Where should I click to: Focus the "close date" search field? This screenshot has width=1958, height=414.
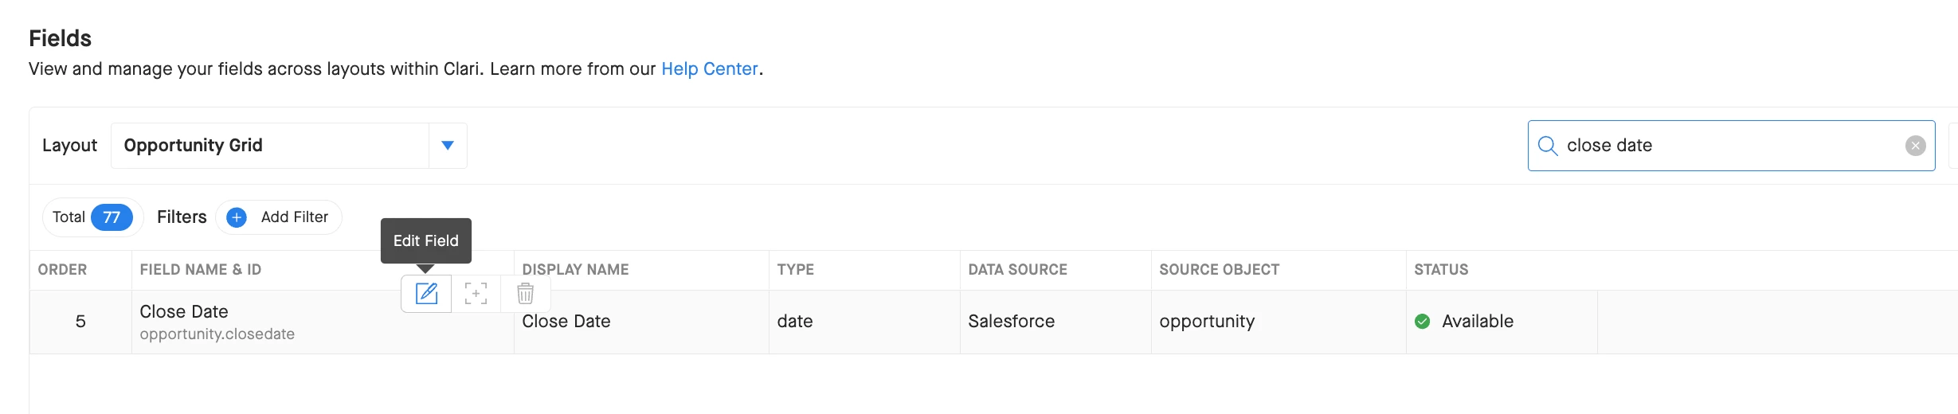click(x=1729, y=146)
